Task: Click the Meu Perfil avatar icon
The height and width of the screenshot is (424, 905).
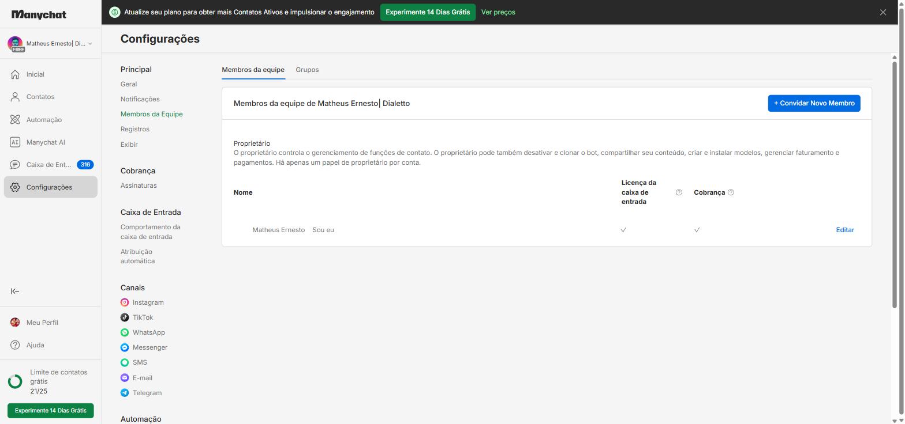Action: click(x=15, y=323)
